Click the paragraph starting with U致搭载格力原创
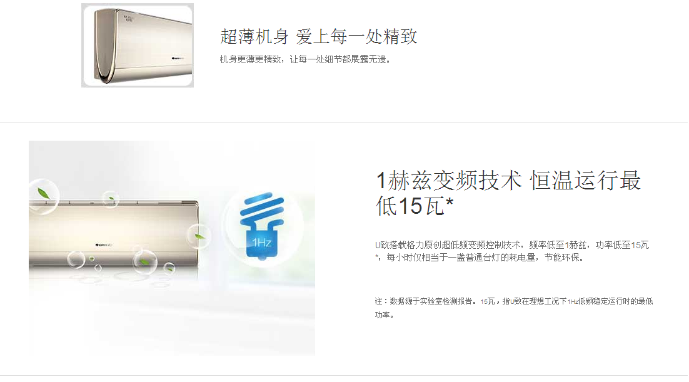Viewport: 689px width, 382px height. click(x=512, y=251)
